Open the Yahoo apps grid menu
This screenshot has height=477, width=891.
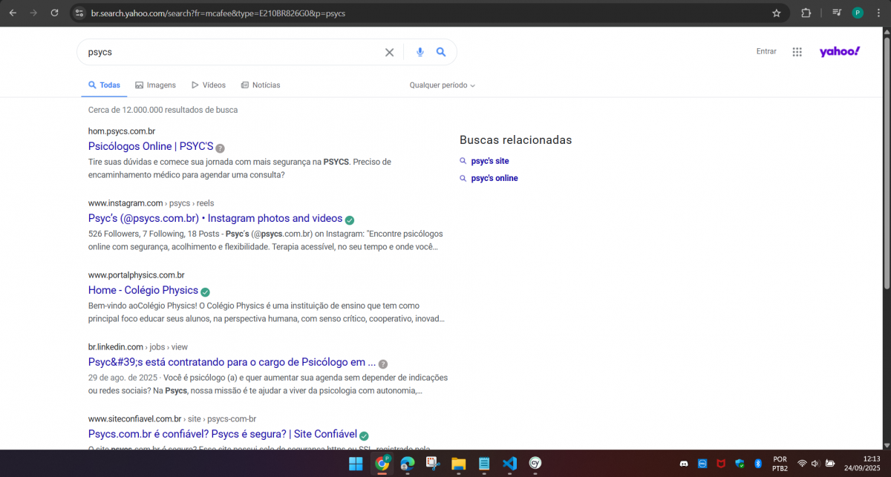(x=797, y=52)
